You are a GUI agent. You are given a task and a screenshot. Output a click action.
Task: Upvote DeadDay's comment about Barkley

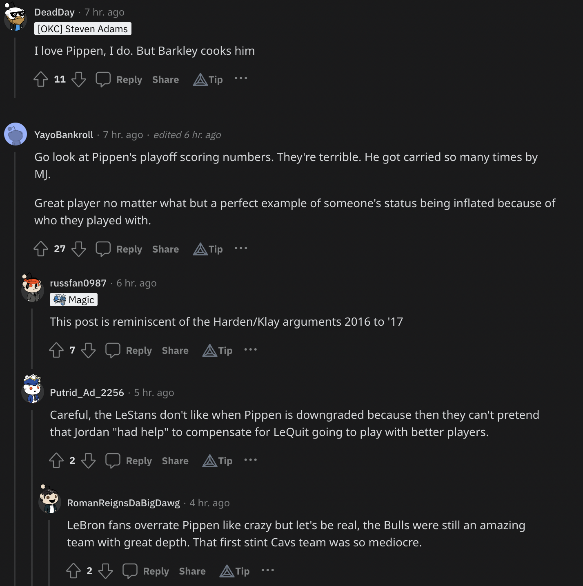click(x=41, y=79)
